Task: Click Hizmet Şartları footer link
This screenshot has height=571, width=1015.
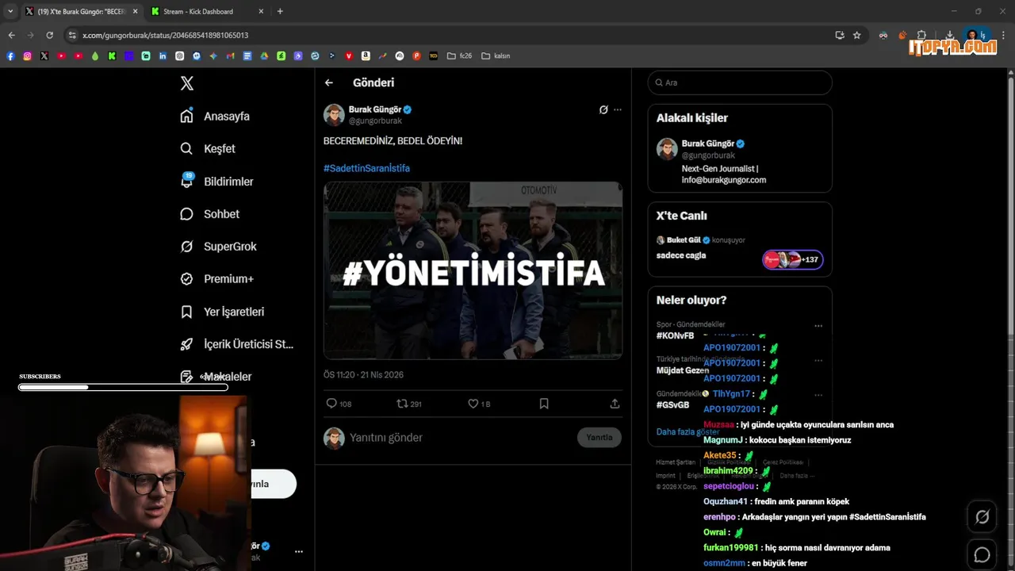Action: (676, 462)
